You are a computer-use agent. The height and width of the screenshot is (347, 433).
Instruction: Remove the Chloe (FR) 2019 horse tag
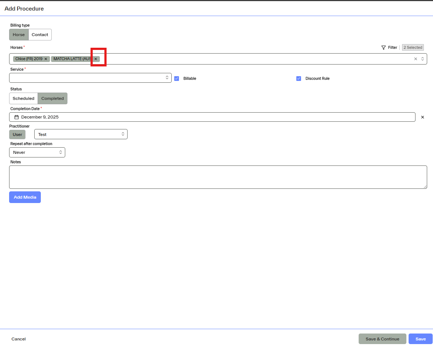tap(46, 59)
